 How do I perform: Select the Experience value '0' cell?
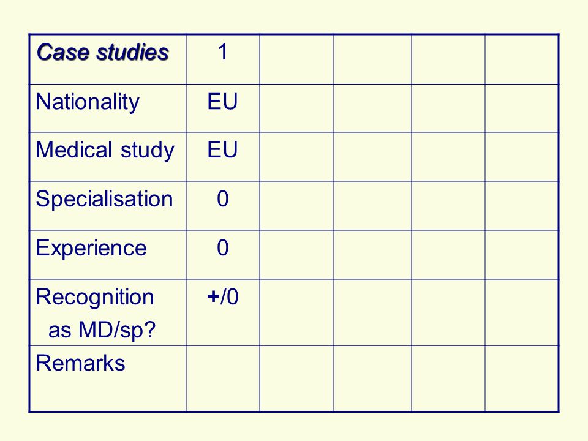(x=223, y=255)
